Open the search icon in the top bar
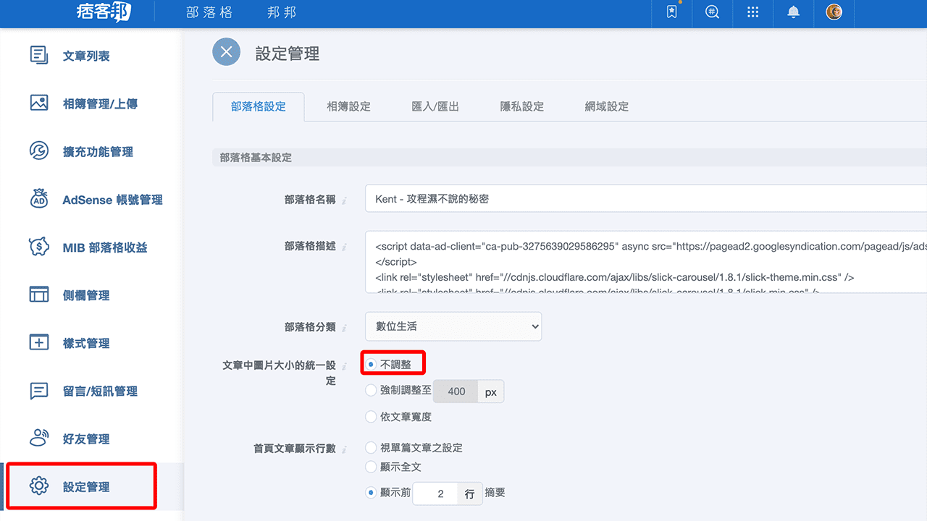Viewport: 927px width, 521px height. point(712,12)
